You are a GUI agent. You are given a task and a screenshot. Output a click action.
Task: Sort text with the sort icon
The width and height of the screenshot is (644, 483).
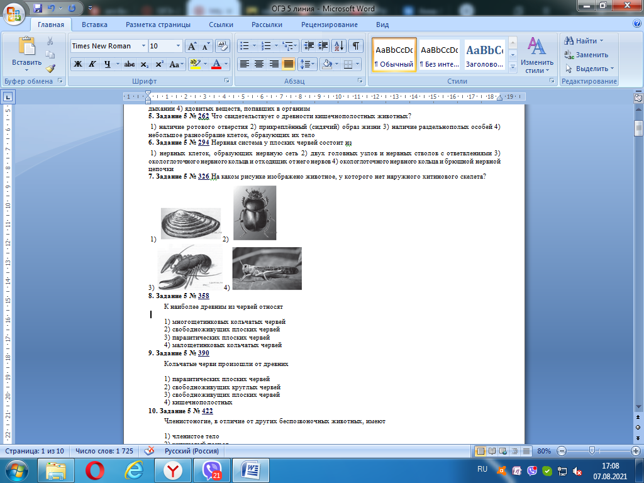339,46
